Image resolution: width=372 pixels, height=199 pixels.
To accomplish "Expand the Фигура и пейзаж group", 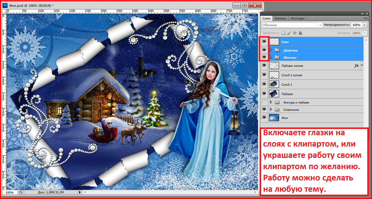I will click(x=271, y=102).
